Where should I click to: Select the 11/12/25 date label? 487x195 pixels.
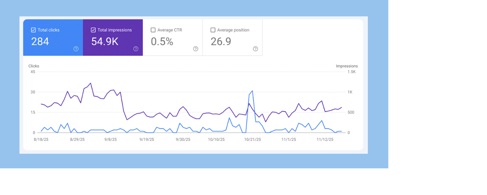tap(325, 139)
